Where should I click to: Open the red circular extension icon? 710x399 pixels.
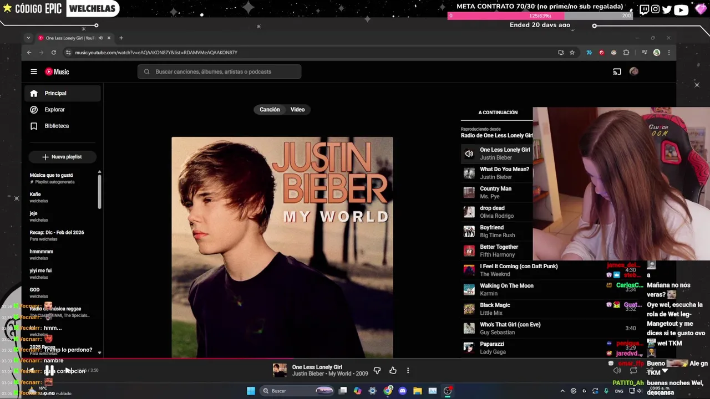click(x=601, y=53)
